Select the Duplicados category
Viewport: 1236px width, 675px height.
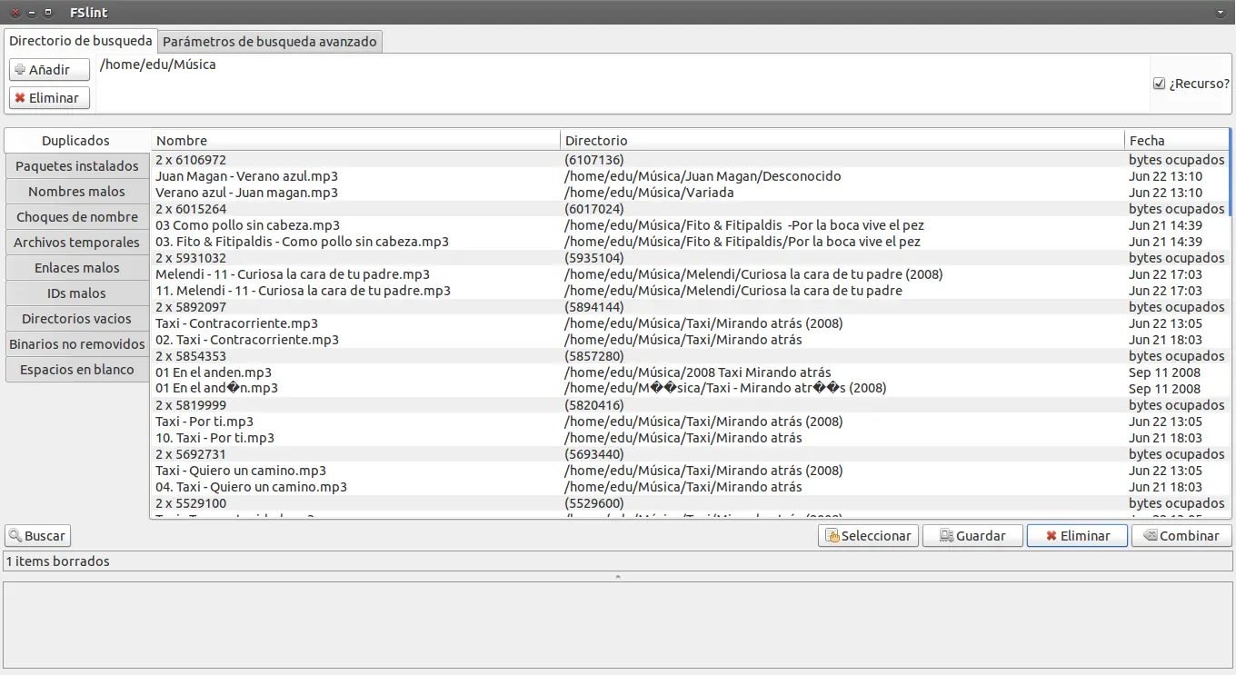click(76, 141)
